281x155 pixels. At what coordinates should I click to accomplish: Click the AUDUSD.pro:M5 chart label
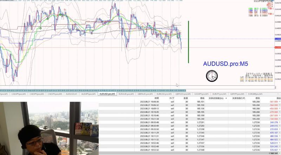[x=226, y=64]
